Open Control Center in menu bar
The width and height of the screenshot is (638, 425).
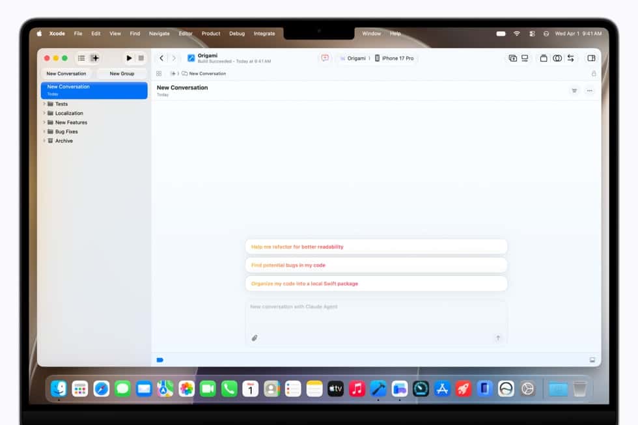click(x=532, y=34)
